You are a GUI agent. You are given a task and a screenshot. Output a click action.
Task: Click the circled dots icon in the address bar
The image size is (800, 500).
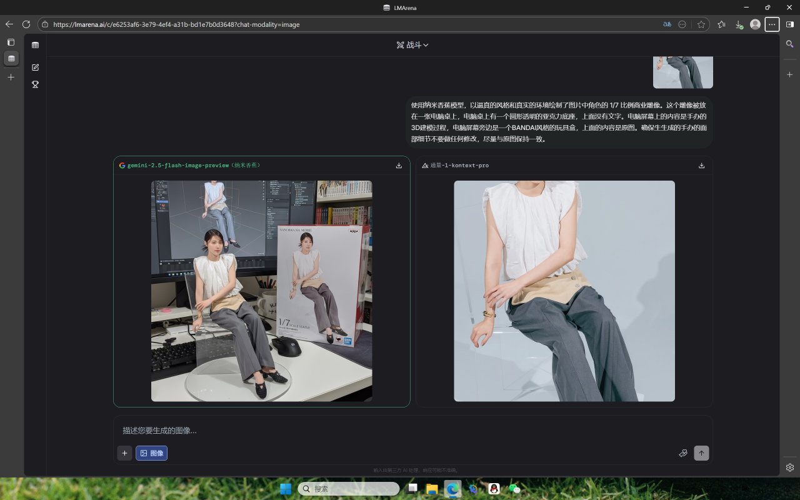682,24
